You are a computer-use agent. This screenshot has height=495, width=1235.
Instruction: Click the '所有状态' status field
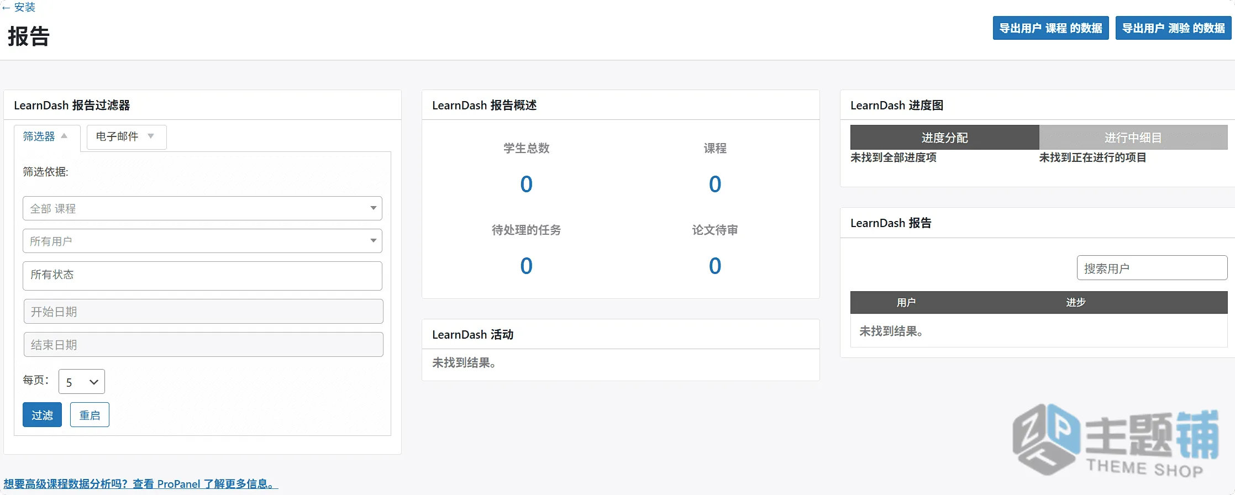tap(202, 276)
